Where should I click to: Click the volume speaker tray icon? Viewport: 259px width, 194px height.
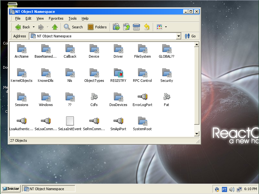pos(232,189)
